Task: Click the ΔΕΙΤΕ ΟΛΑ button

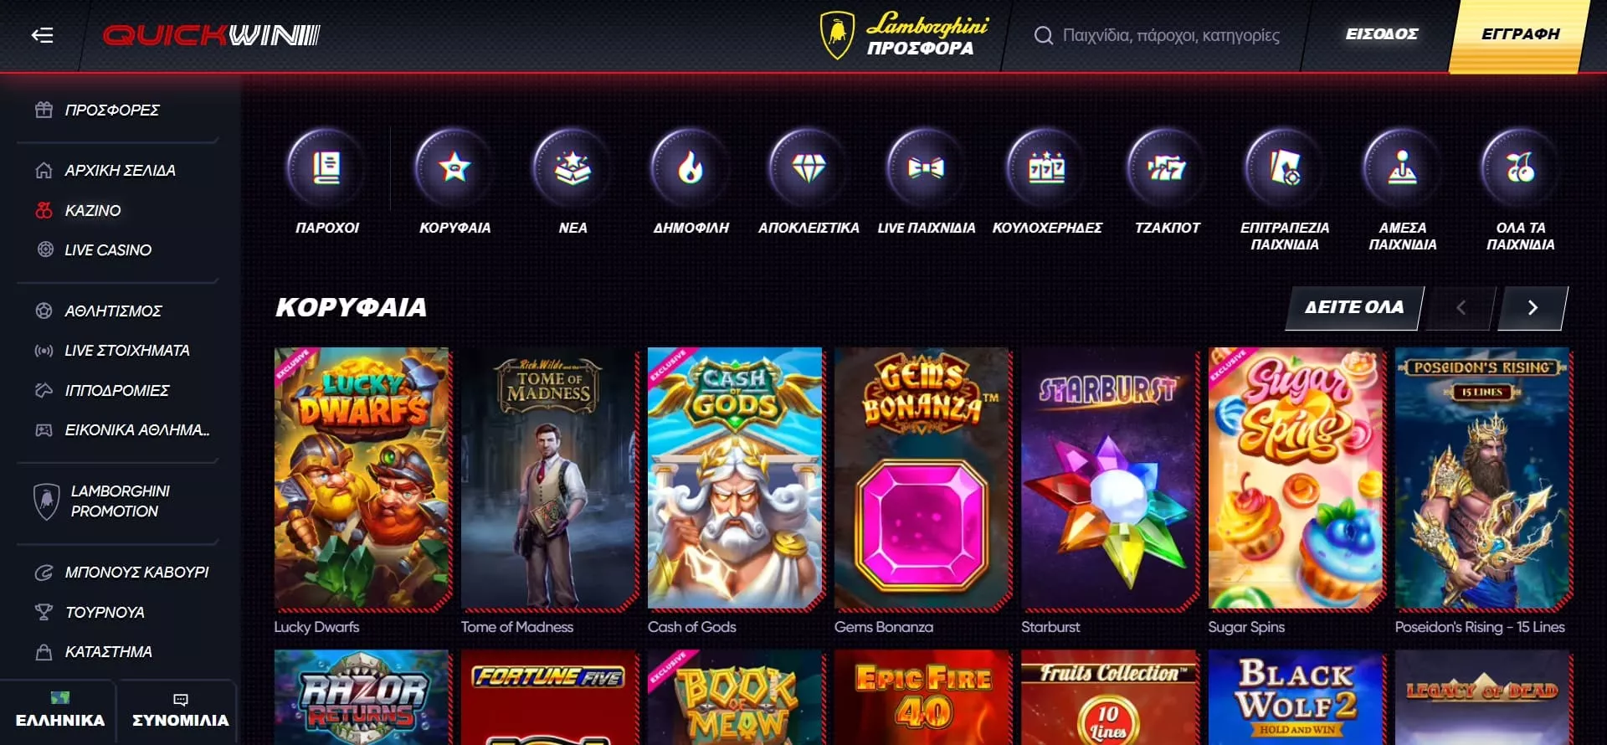Action: [x=1354, y=308]
